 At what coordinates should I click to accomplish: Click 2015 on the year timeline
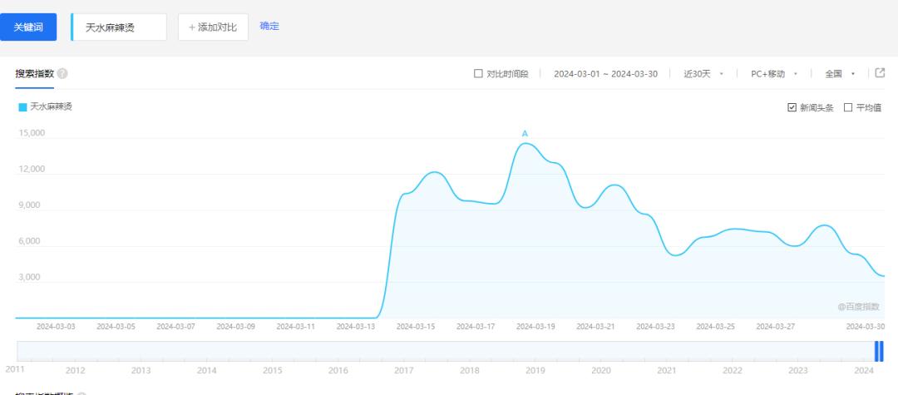tap(273, 370)
